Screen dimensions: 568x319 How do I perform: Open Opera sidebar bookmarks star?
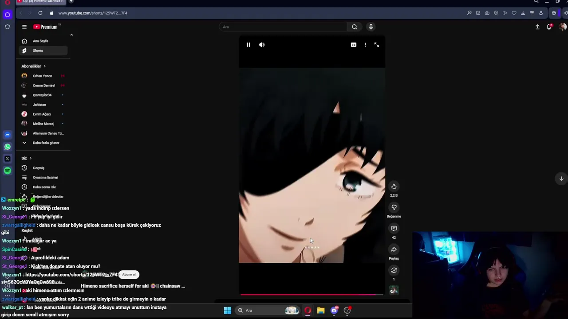[8, 27]
